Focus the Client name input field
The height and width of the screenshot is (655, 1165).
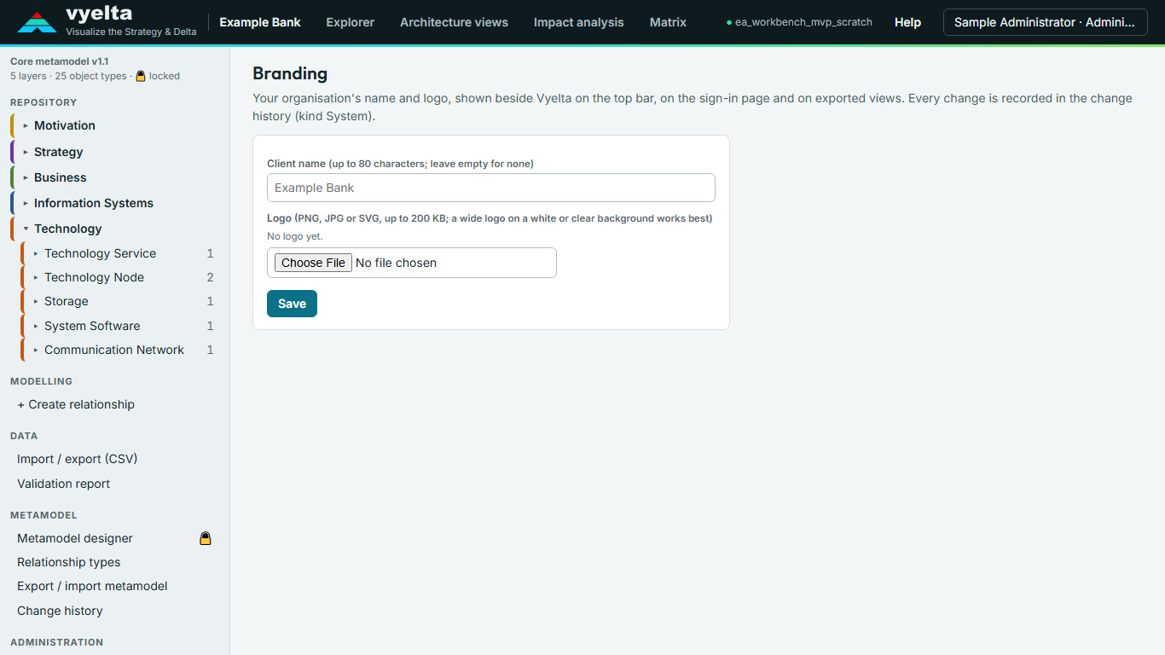490,188
